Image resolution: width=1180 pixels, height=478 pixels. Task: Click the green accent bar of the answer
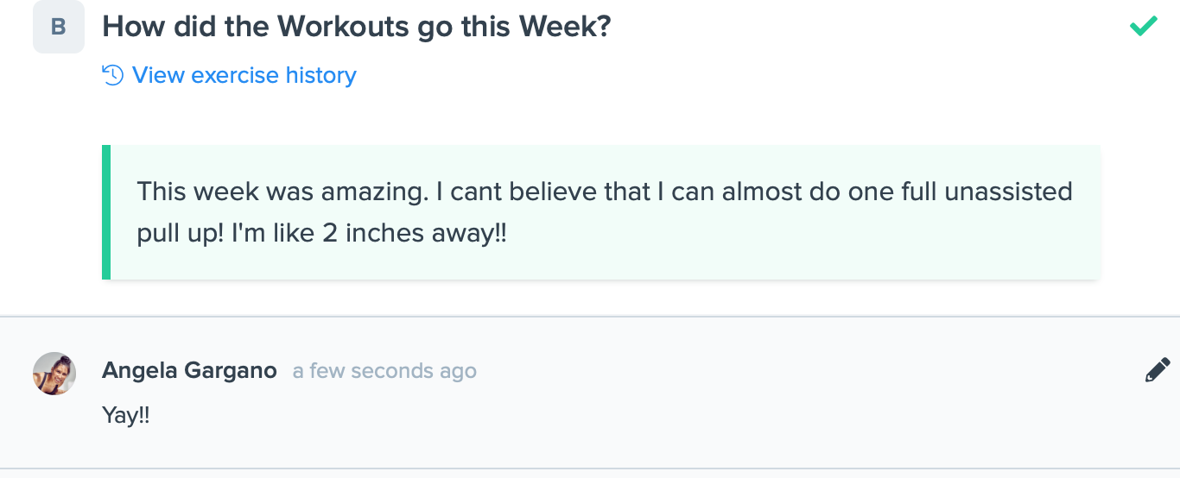point(106,212)
